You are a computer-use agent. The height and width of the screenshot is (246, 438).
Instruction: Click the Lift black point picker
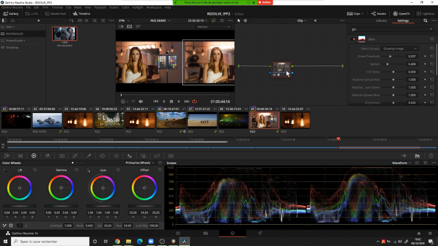[x=5, y=170]
